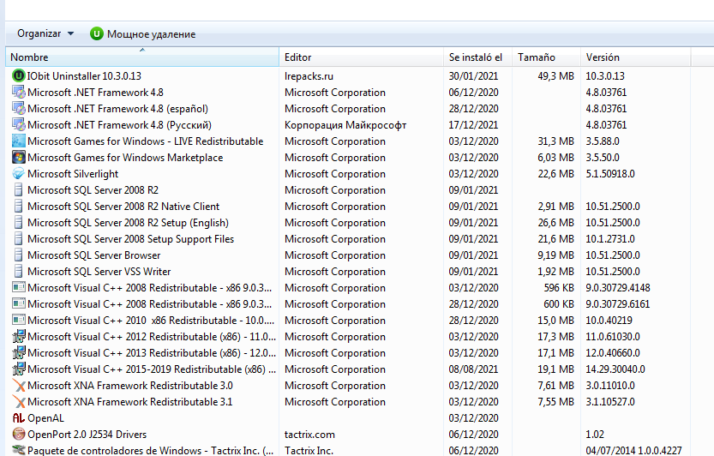Click the Tactrix Paquete de controladores icon
Viewport: 714px width, 456px height.
point(19,451)
